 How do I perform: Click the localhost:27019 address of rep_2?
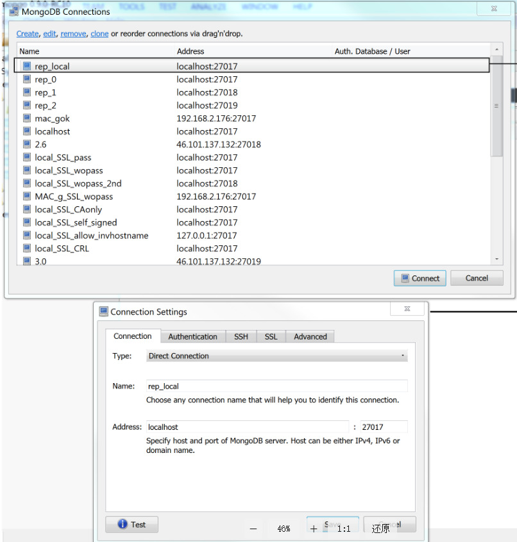tap(207, 106)
